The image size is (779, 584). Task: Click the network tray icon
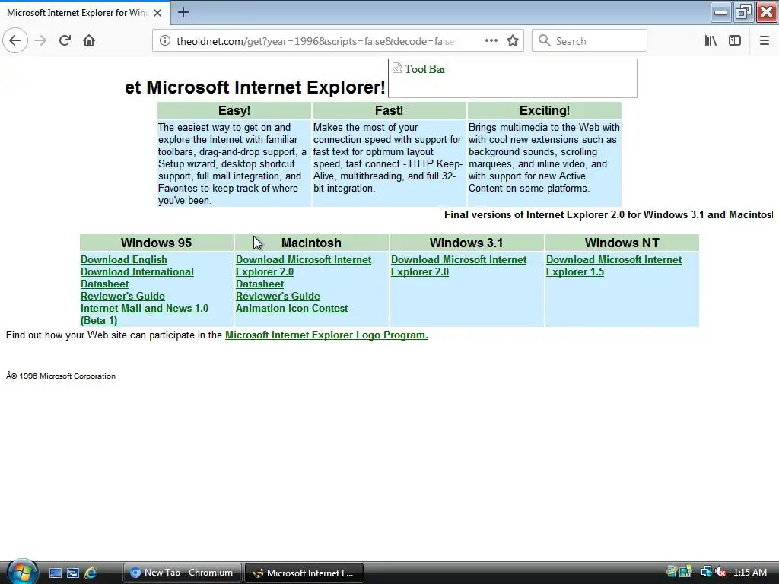(x=706, y=573)
